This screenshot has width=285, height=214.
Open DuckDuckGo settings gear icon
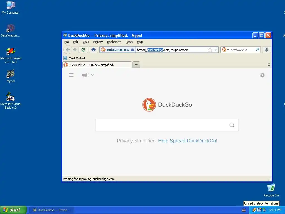coord(262,75)
